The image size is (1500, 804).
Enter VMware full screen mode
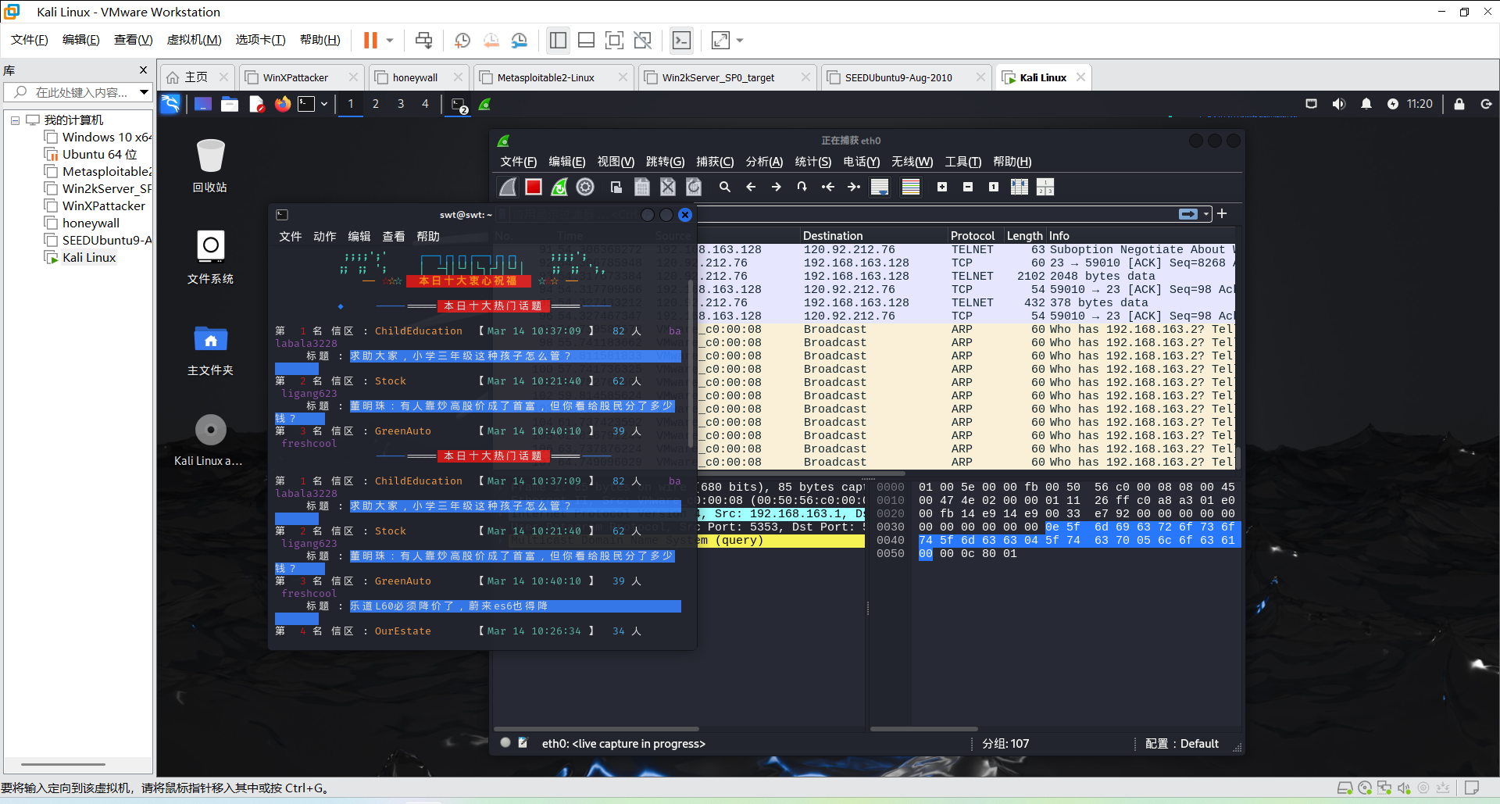(x=614, y=40)
